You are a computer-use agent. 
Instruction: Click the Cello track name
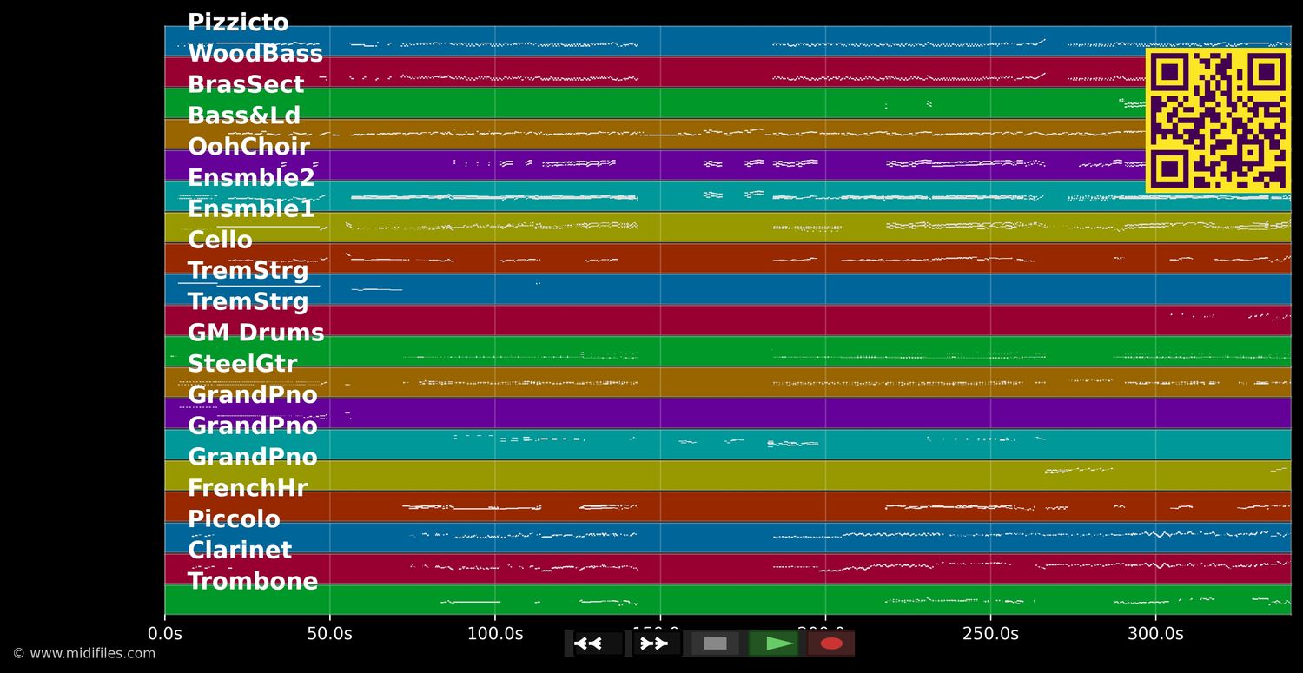click(220, 240)
